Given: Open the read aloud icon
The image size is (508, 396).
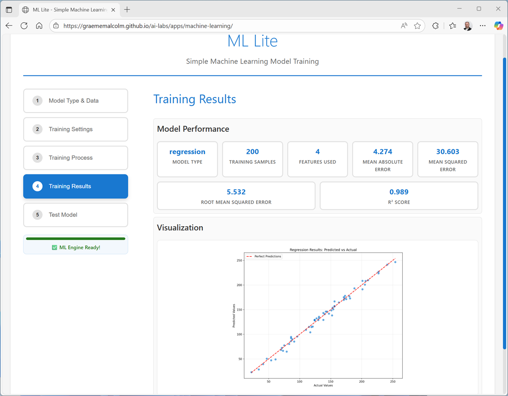Looking at the screenshot, I should point(404,25).
